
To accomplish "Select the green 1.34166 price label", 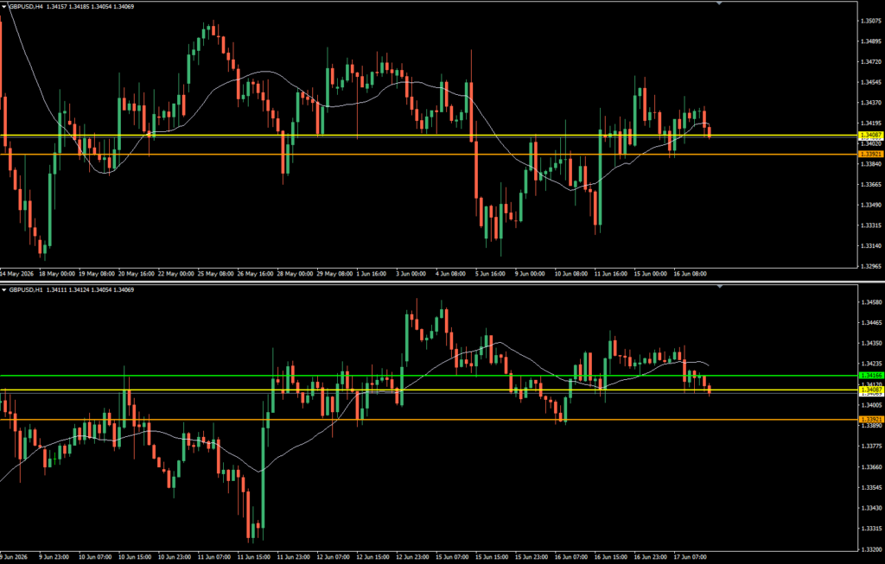I will [x=871, y=375].
